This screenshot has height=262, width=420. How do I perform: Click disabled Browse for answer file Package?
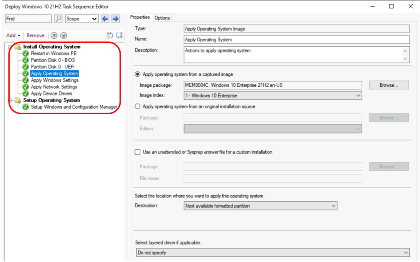pyautogui.click(x=389, y=167)
